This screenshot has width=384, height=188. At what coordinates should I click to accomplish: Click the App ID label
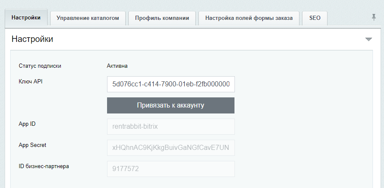point(27,124)
